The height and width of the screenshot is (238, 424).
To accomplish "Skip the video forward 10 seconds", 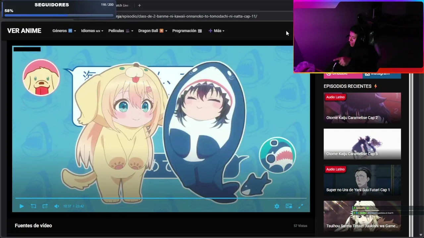I will 45,206.
